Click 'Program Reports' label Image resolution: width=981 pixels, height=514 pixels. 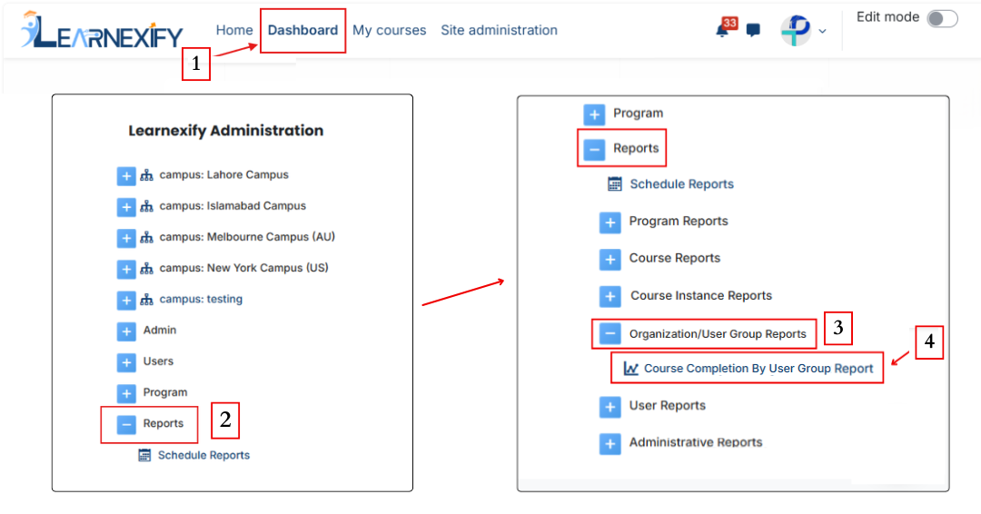coord(679,221)
